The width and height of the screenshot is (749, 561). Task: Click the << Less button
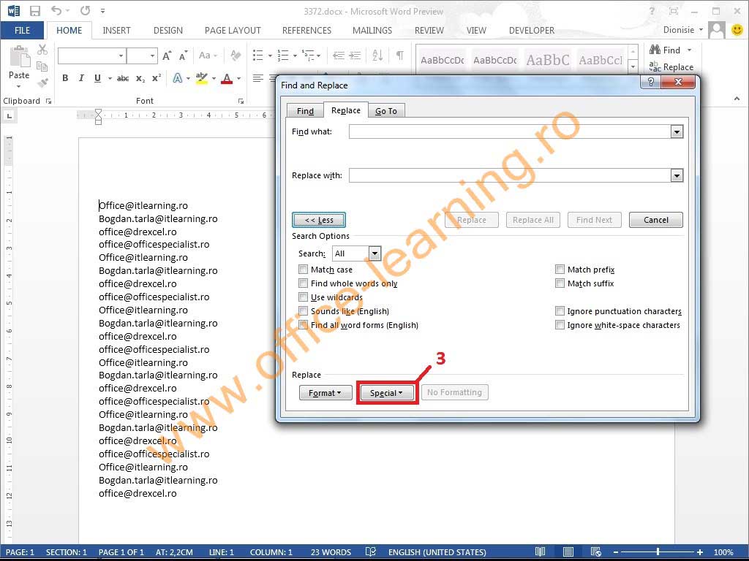coord(319,220)
